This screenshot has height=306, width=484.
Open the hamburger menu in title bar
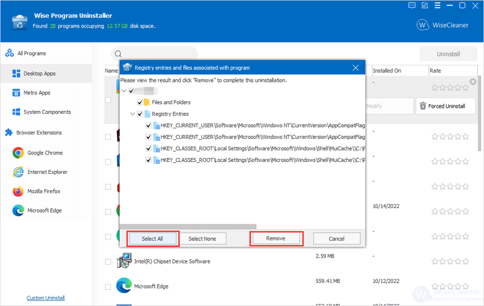click(x=437, y=5)
